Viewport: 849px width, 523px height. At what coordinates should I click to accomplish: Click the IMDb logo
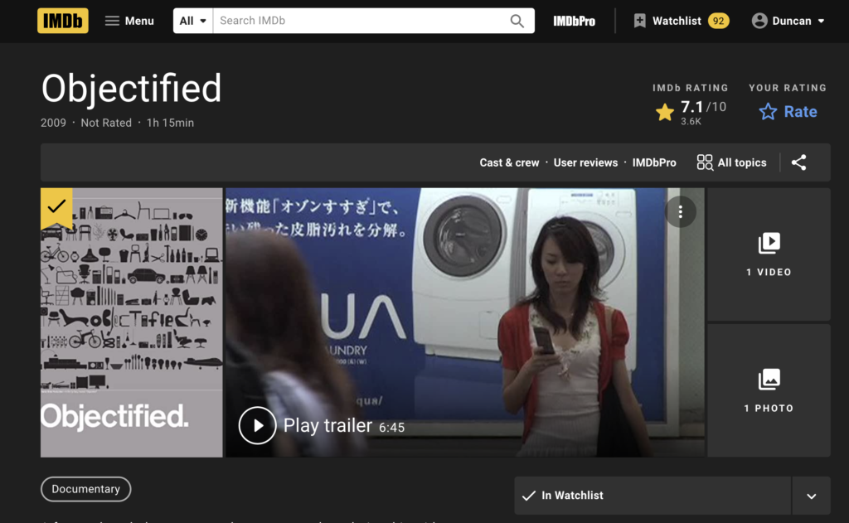[x=63, y=21]
